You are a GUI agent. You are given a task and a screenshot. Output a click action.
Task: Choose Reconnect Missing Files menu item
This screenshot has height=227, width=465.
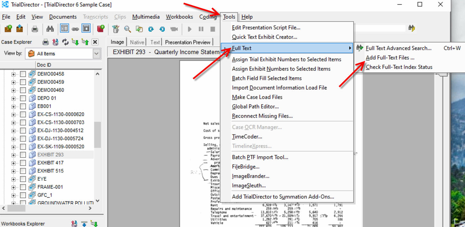(262, 116)
